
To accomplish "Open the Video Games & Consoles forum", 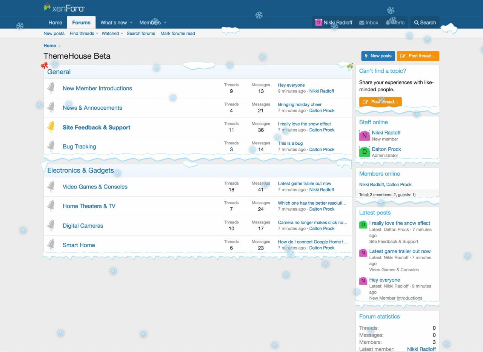I will click(95, 187).
